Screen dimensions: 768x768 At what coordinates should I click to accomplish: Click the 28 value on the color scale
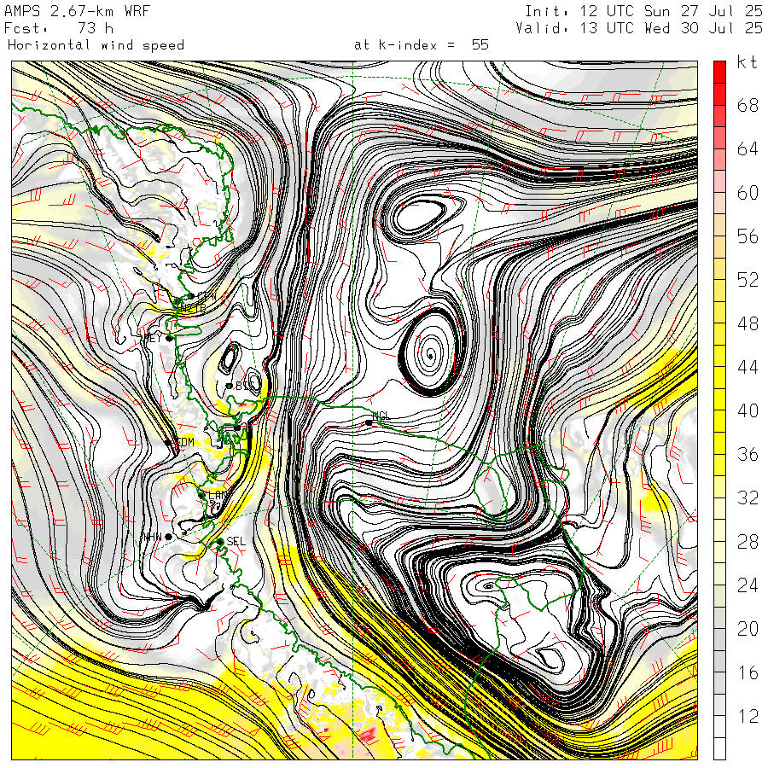pyautogui.click(x=748, y=542)
